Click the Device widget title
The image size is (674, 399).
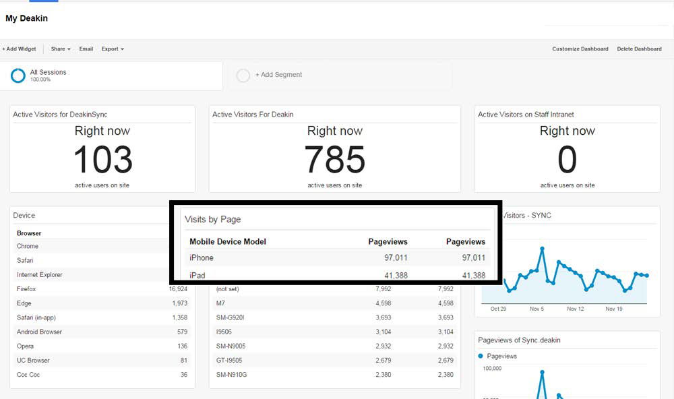(x=24, y=216)
